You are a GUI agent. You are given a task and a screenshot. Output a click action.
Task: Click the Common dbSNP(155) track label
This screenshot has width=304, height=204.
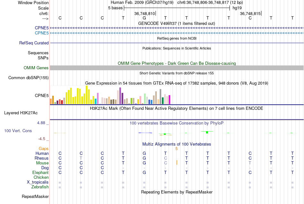pyautogui.click(x=28, y=78)
